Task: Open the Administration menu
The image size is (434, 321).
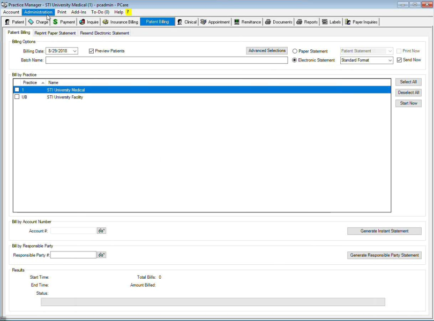Action: coord(38,12)
